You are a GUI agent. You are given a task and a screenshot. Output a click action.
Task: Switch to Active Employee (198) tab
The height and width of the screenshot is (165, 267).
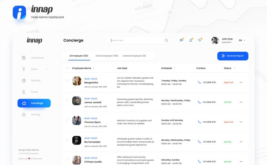107,56
